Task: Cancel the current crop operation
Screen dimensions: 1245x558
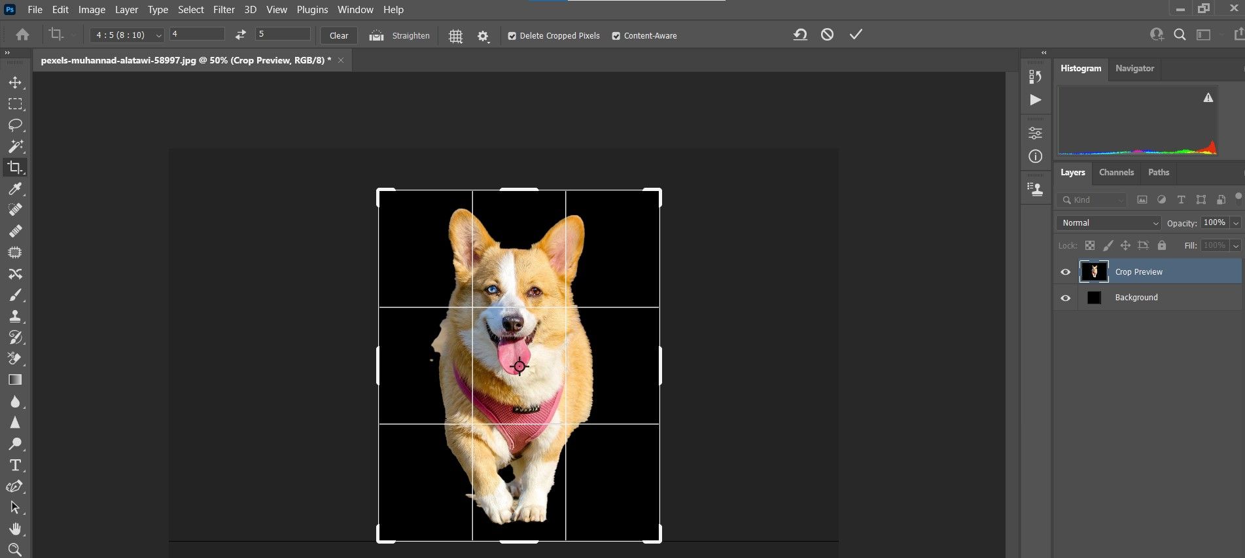Action: coord(827,35)
